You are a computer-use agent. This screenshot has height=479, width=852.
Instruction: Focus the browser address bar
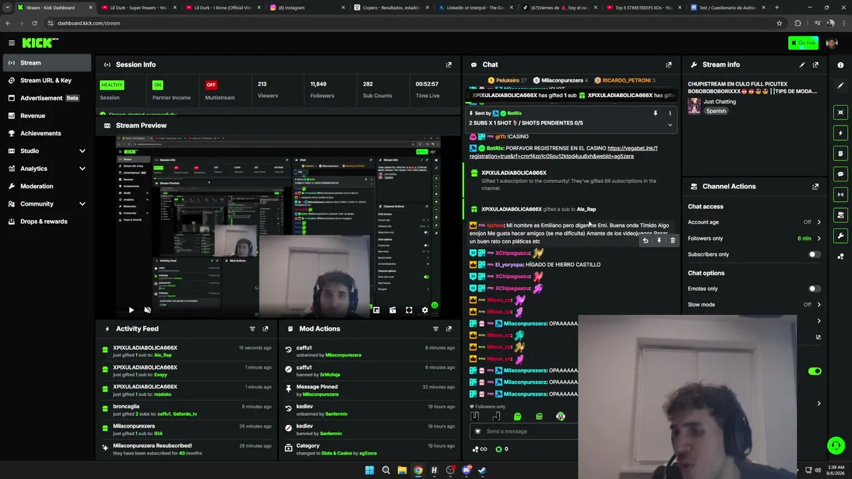413,23
